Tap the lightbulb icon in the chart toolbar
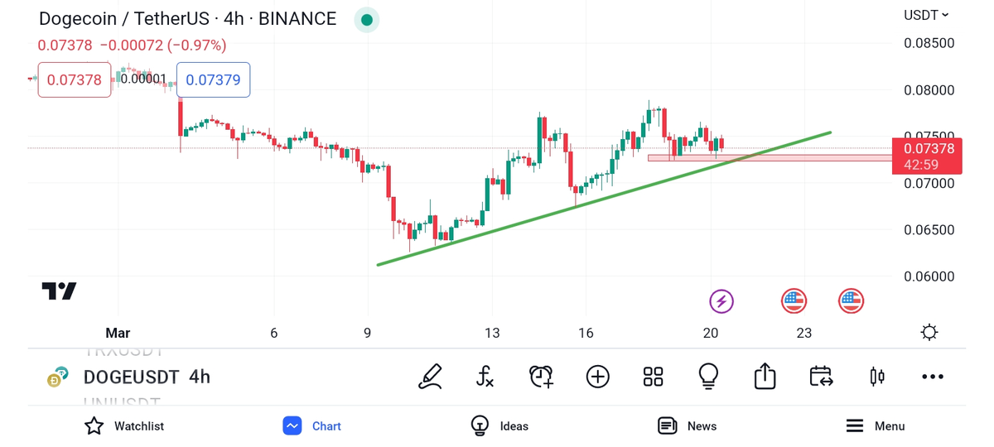The width and height of the screenshot is (994, 447). tap(708, 377)
